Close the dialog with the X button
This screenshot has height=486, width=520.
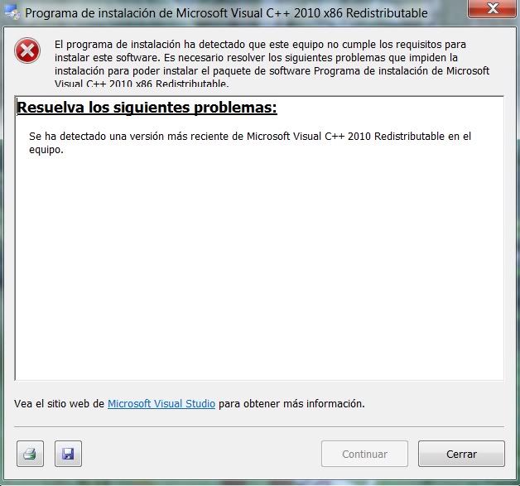493,8
